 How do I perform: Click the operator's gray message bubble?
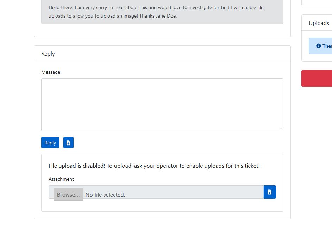click(162, 12)
